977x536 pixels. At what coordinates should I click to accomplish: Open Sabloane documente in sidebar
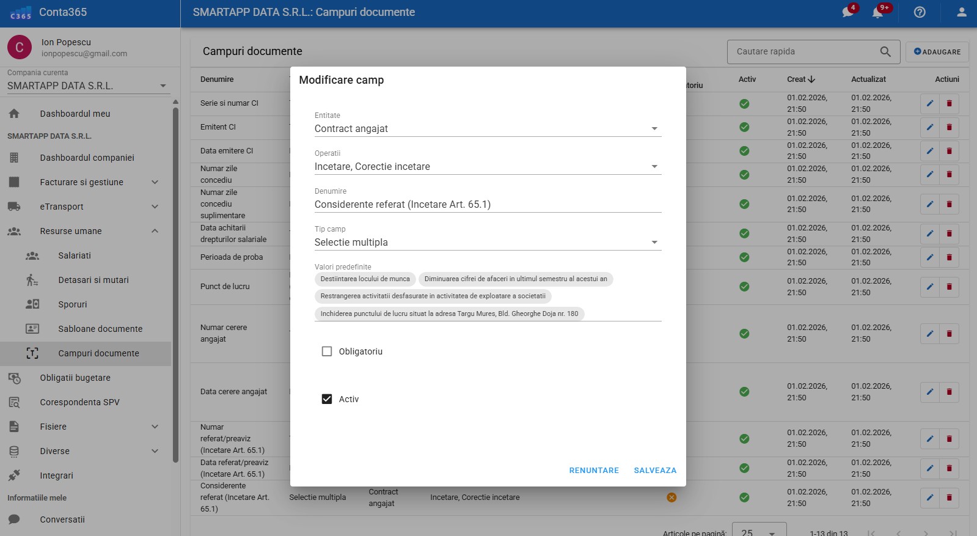click(x=100, y=329)
